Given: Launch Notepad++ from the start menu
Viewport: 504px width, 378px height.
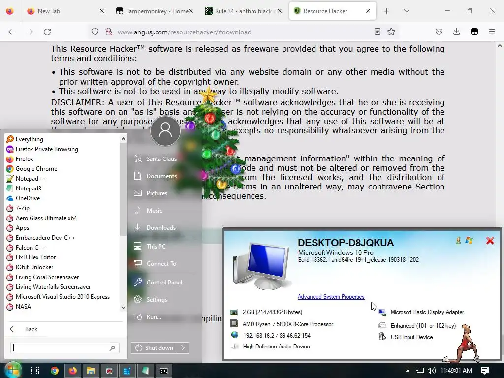Looking at the screenshot, I should click(x=26, y=179).
